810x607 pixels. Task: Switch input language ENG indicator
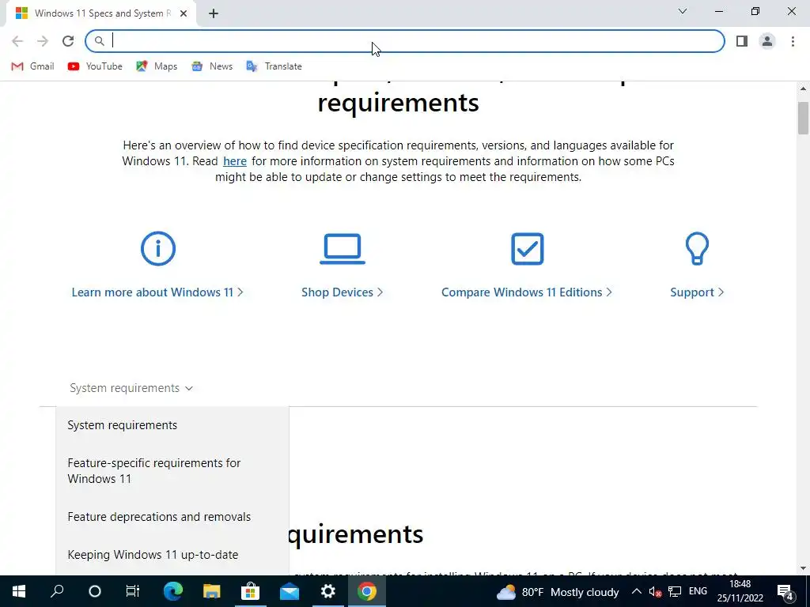(698, 591)
